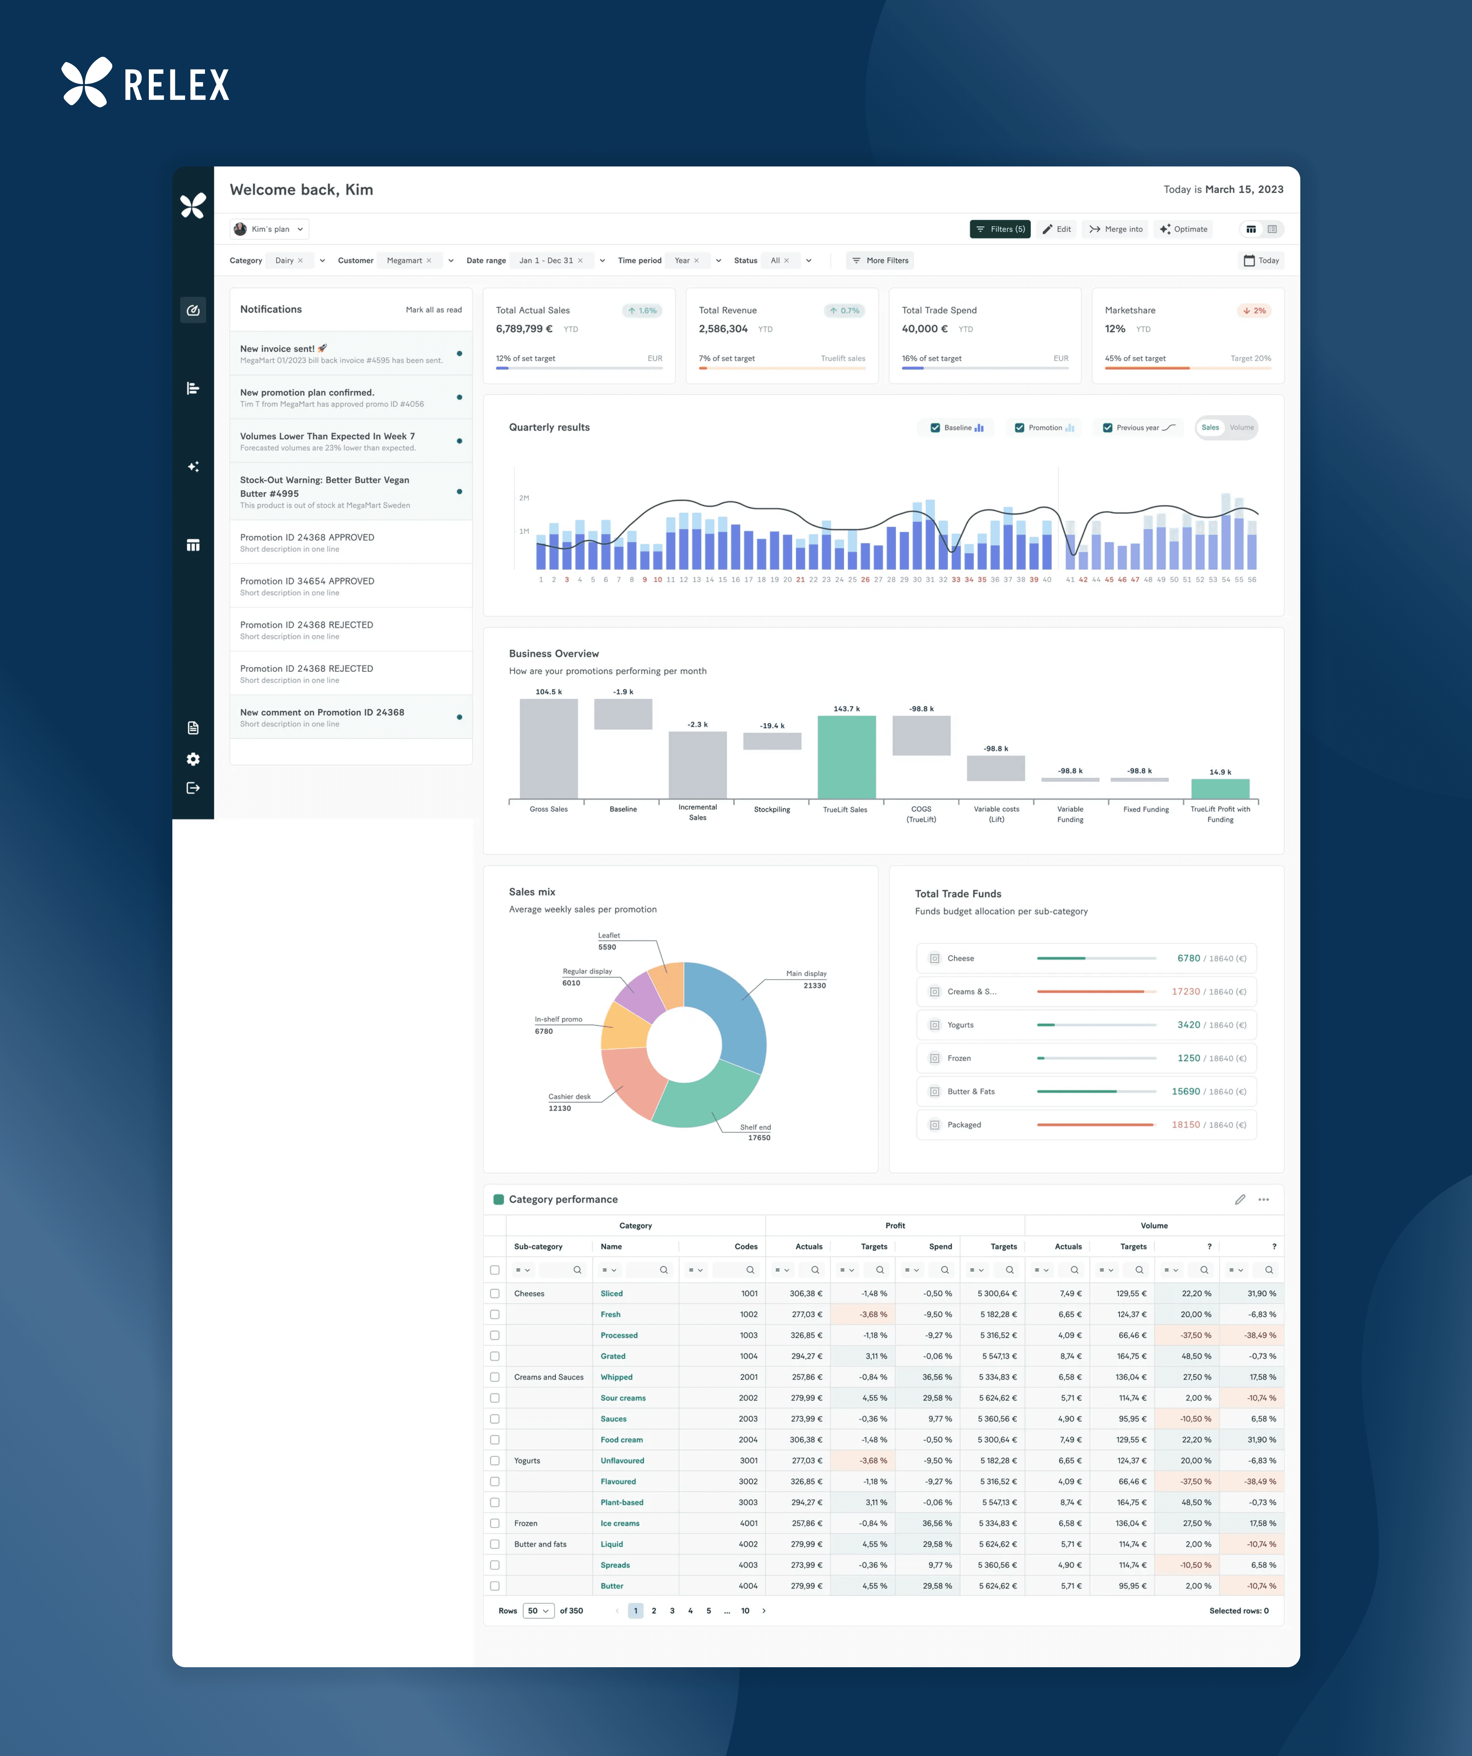Toggle the Previous year checkbox
Image resolution: width=1472 pixels, height=1756 pixels.
pos(1107,427)
